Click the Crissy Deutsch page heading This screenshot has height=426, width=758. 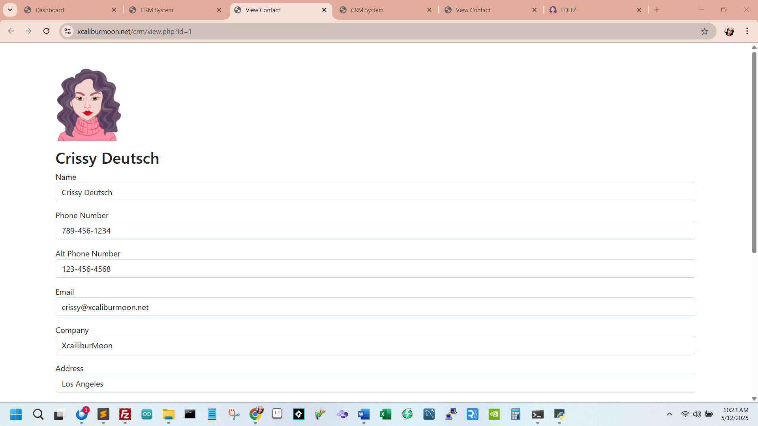click(x=107, y=159)
